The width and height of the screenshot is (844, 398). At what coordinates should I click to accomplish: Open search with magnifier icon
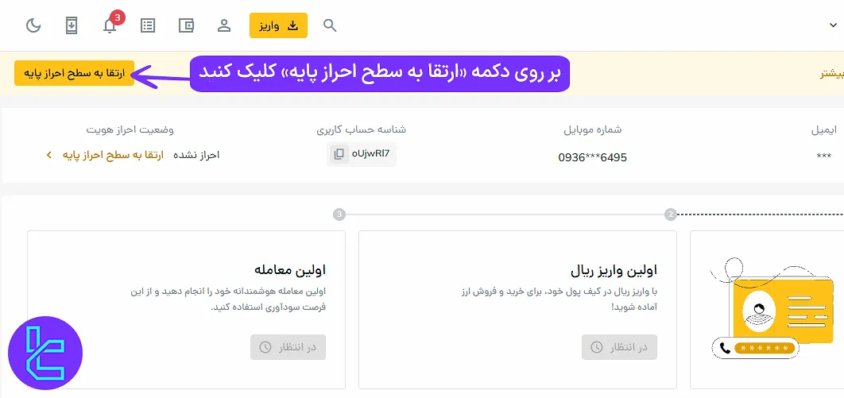(331, 25)
